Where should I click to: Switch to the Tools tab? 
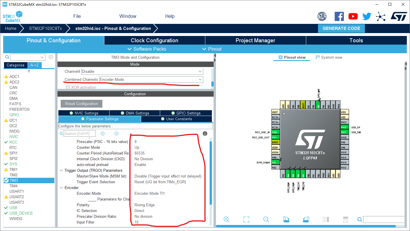click(356, 40)
